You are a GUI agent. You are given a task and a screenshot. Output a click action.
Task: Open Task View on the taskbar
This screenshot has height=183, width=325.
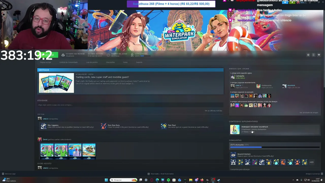[x=140, y=180]
